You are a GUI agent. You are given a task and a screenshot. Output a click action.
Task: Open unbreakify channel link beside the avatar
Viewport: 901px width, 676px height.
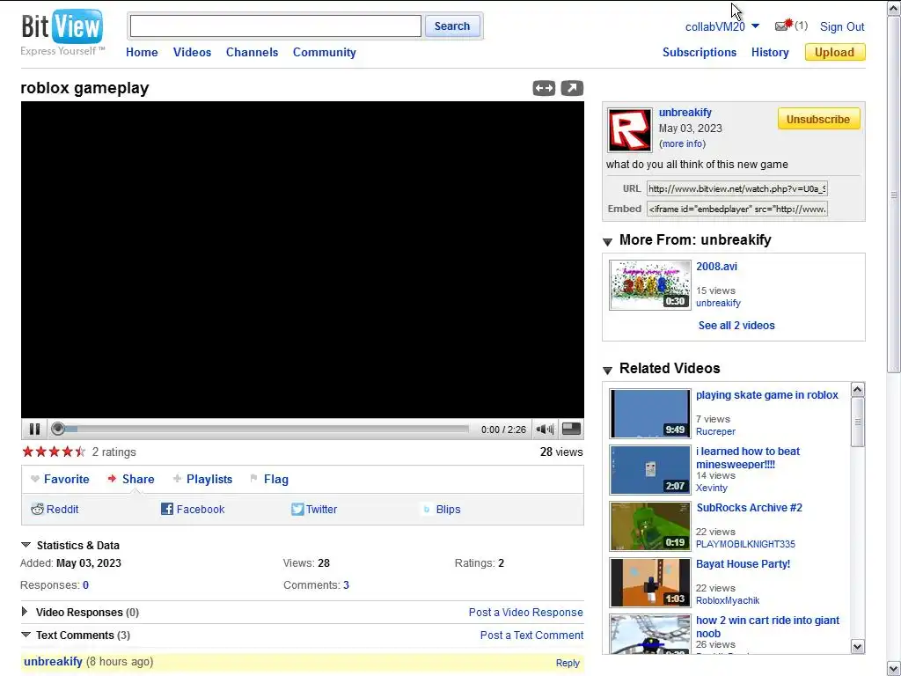pyautogui.click(x=685, y=113)
